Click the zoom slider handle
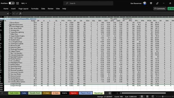The width and height of the screenshot is (174, 98). [x=163, y=97]
